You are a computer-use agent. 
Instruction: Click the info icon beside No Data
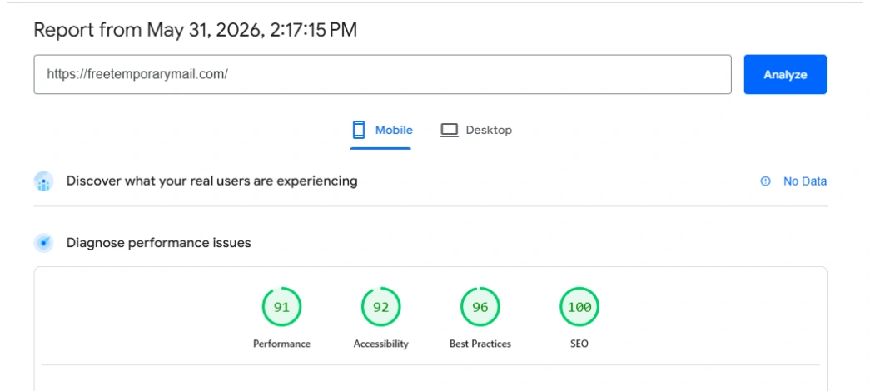(765, 181)
